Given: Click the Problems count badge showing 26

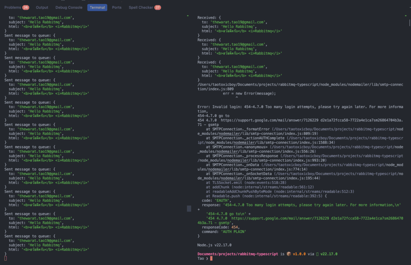Looking at the screenshot, I should (26, 7).
